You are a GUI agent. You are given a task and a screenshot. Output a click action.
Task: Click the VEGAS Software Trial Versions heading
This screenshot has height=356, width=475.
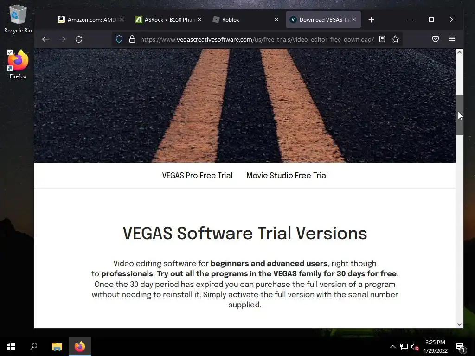pos(245,233)
